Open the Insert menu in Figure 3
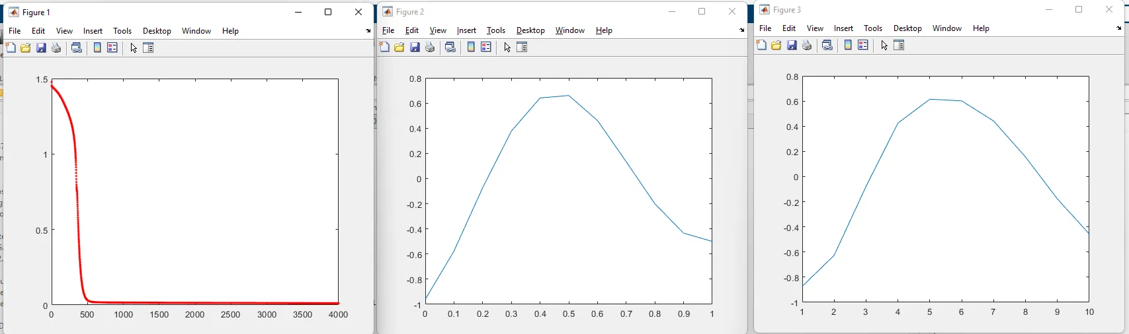1129x334 pixels. point(843,28)
